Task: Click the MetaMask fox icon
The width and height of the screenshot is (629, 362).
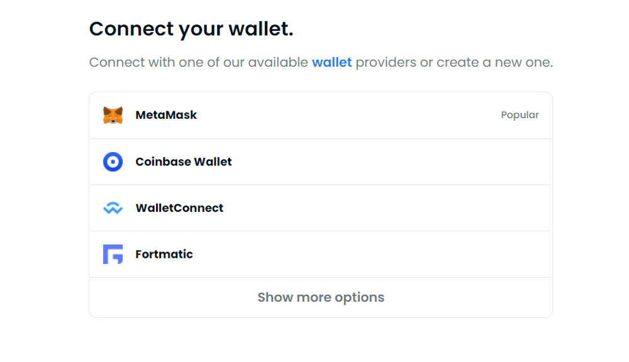Action: pos(113,115)
